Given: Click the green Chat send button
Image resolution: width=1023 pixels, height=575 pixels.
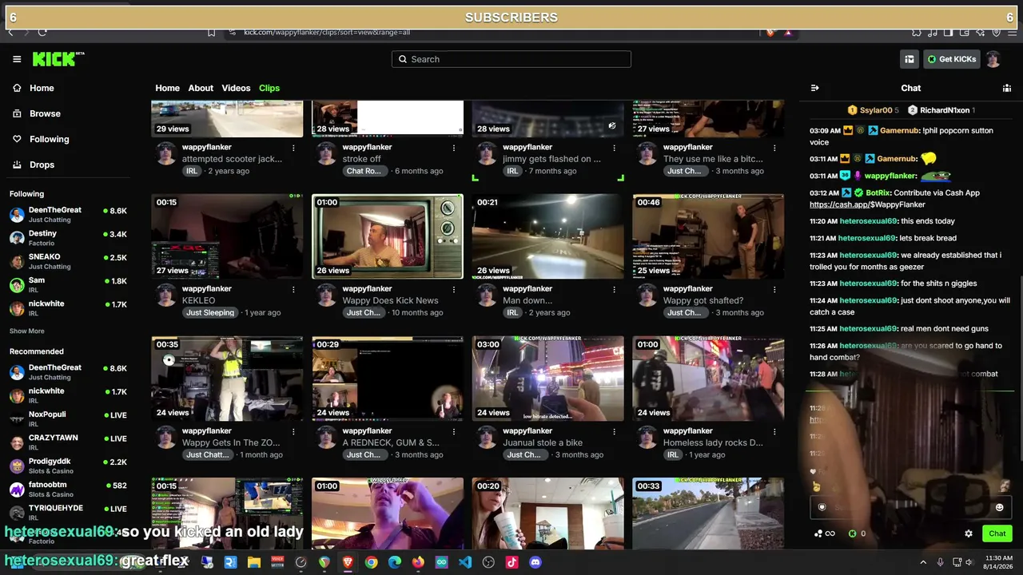Looking at the screenshot, I should 997,533.
